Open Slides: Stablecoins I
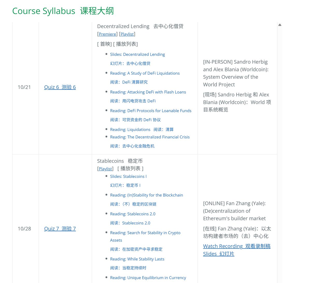Screen dimensions: 311x283 click(x=128, y=176)
